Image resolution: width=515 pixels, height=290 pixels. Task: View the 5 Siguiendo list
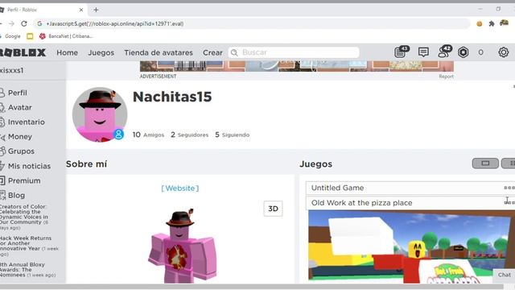[233, 135]
